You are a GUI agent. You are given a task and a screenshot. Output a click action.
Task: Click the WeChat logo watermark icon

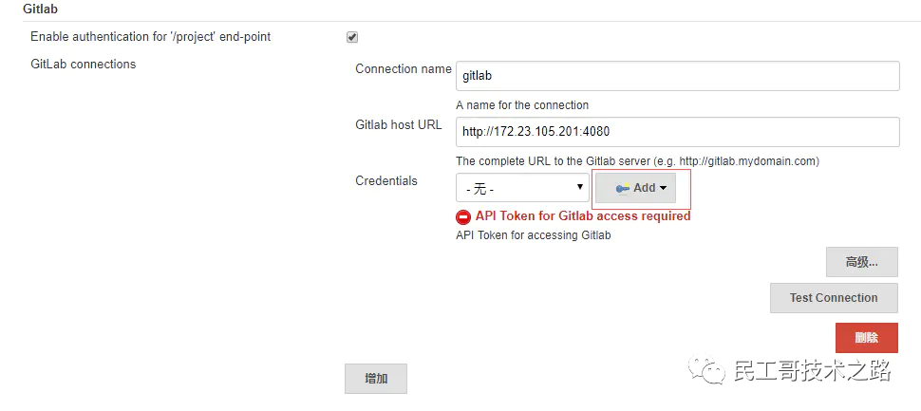pos(708,370)
